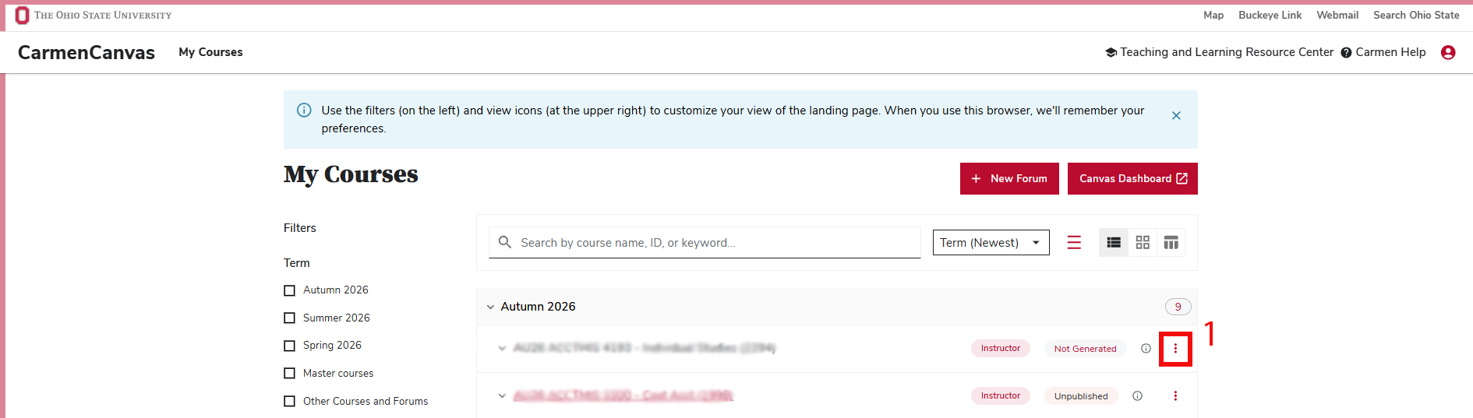
Task: Click the red filter lines icon
Action: point(1074,243)
